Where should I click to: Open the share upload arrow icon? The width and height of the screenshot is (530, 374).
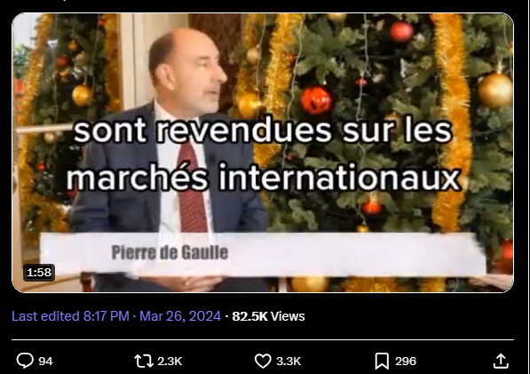501,361
